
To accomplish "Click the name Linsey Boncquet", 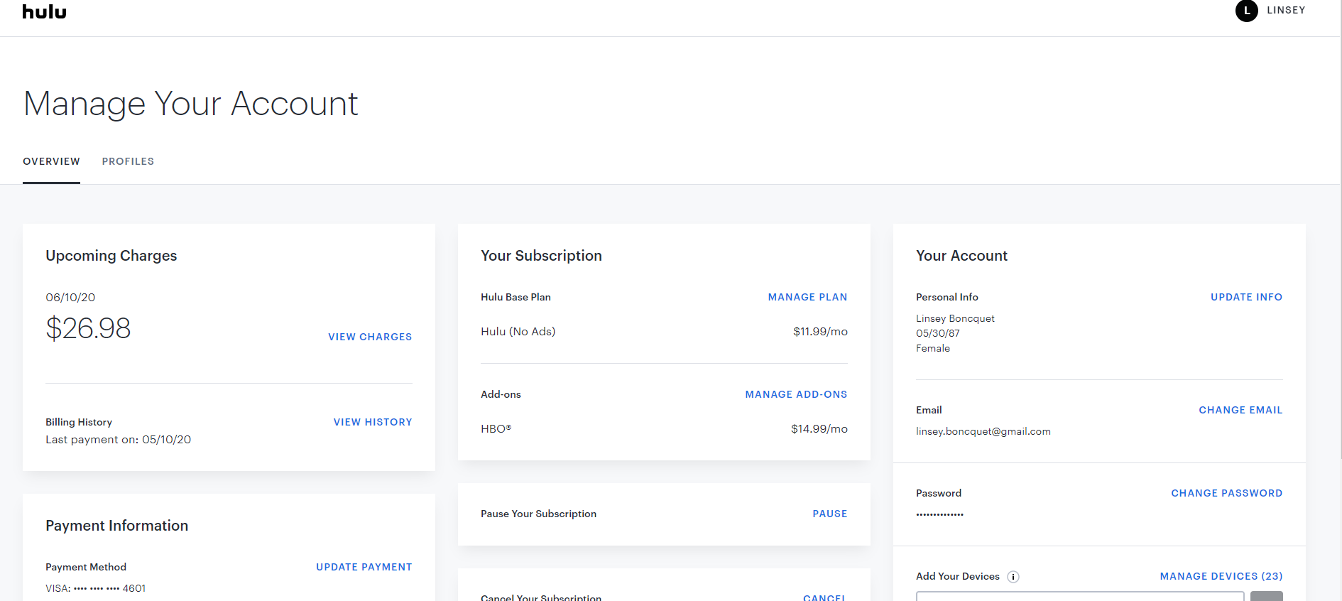I will coord(955,318).
